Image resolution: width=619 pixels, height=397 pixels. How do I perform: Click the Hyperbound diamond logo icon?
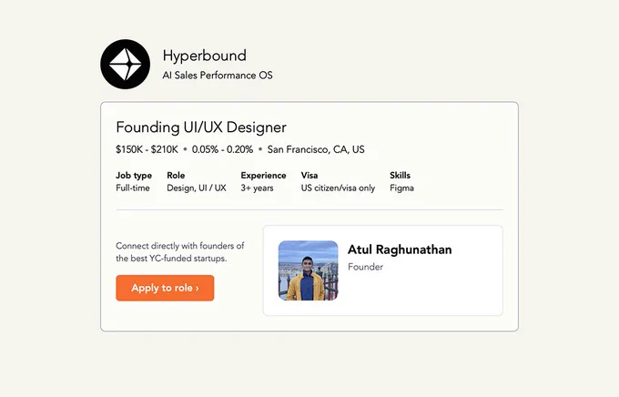(125, 64)
